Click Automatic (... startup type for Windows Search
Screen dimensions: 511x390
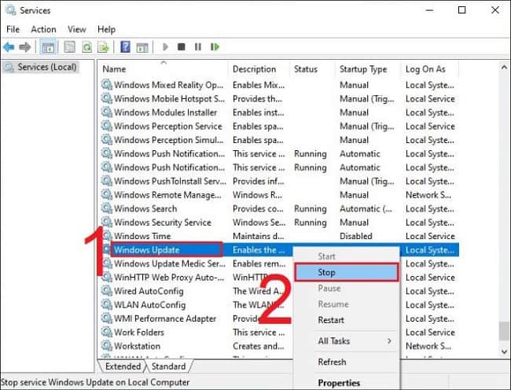click(x=366, y=208)
